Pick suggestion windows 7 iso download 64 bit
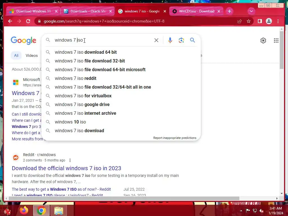Image resolution: width=288 pixels, height=216 pixels. (121, 52)
